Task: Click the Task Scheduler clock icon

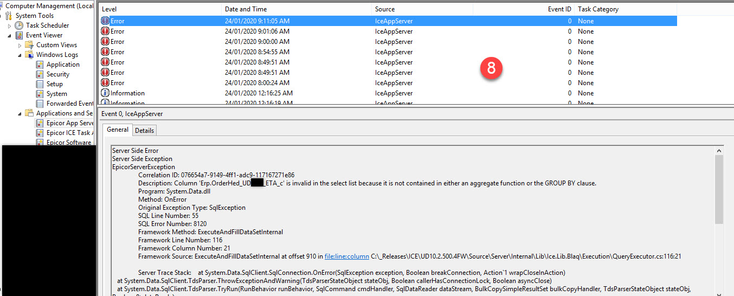Action: (19, 25)
